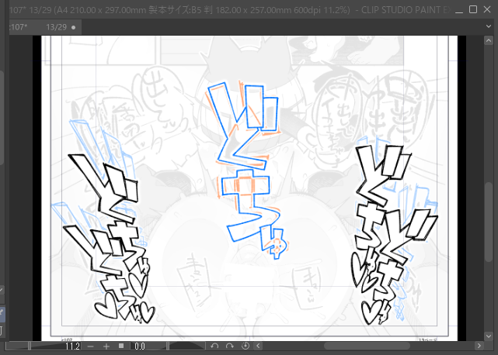Maximize the CLIP STUDIO PAINT window
498x355 pixels.
tap(473, 9)
